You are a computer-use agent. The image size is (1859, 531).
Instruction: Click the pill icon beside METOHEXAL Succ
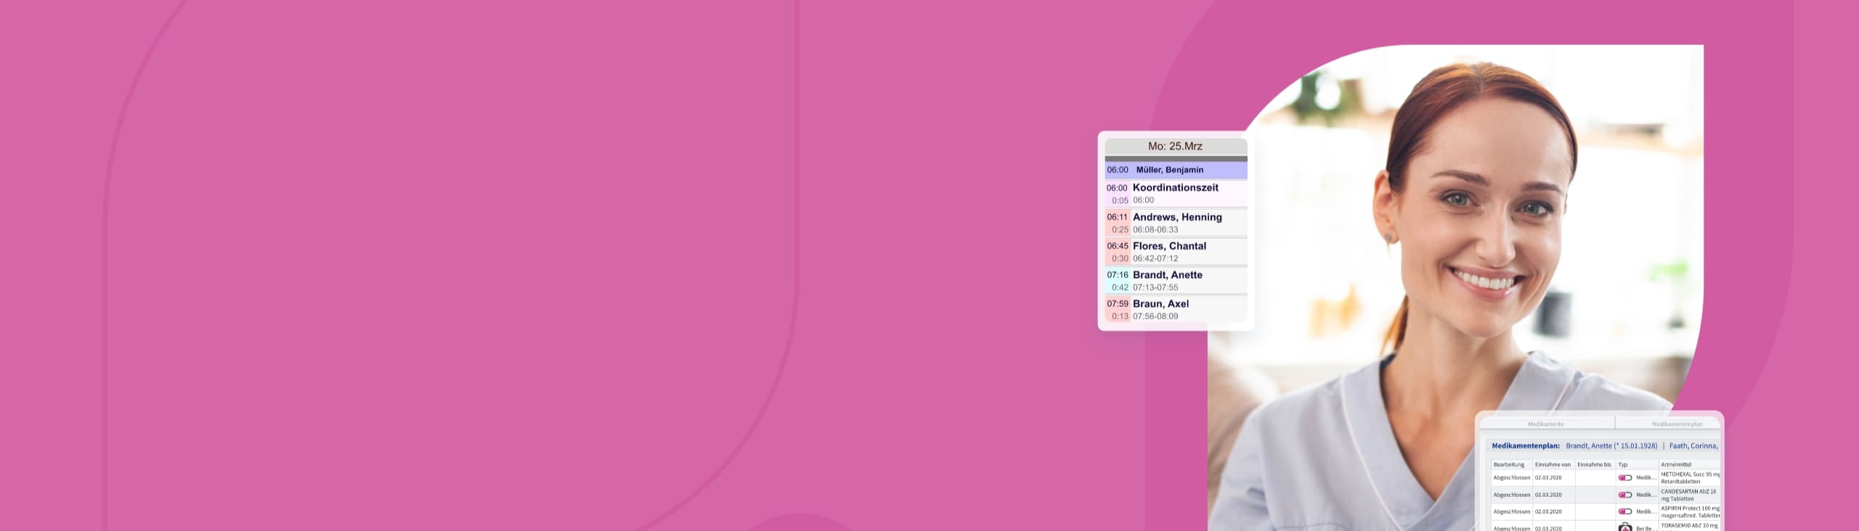pos(1625,477)
